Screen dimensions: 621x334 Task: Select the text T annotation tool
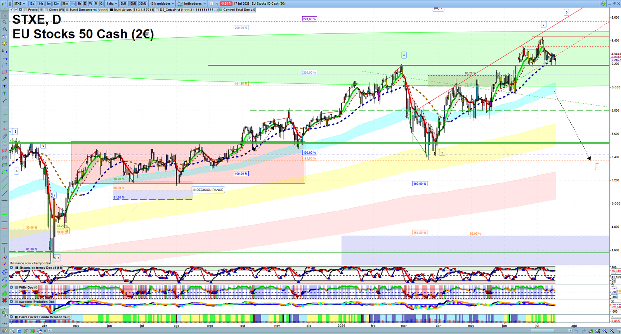(5, 86)
